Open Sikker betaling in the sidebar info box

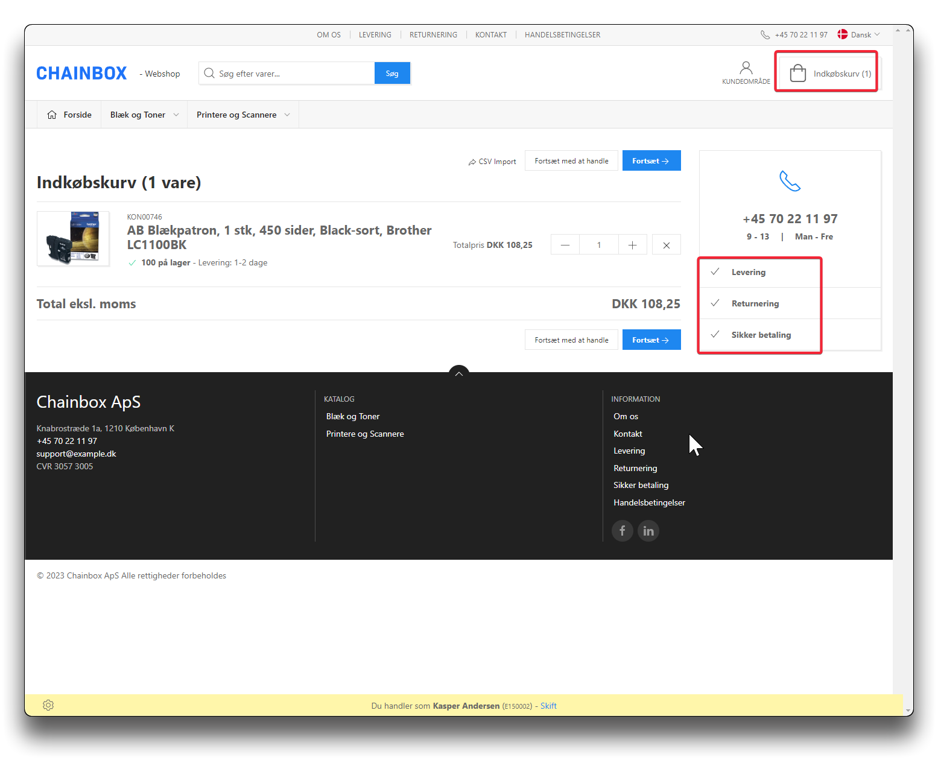click(x=761, y=335)
